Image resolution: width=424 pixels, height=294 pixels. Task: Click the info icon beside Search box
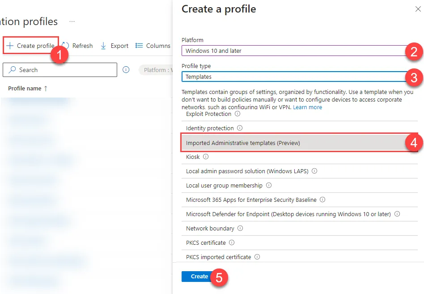pyautogui.click(x=126, y=70)
